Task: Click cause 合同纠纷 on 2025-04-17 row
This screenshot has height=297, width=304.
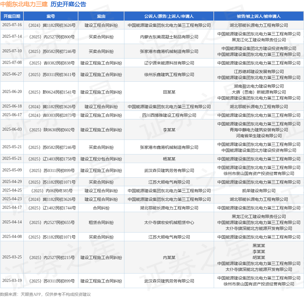Action: (101, 208)
